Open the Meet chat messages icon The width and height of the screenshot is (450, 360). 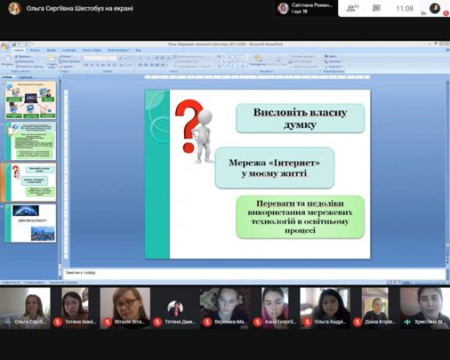376,8
